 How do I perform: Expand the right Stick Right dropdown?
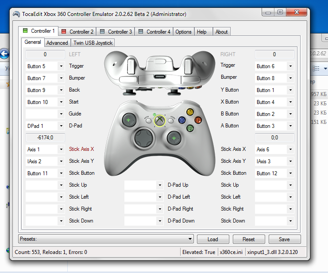pyautogui.click(x=290, y=209)
